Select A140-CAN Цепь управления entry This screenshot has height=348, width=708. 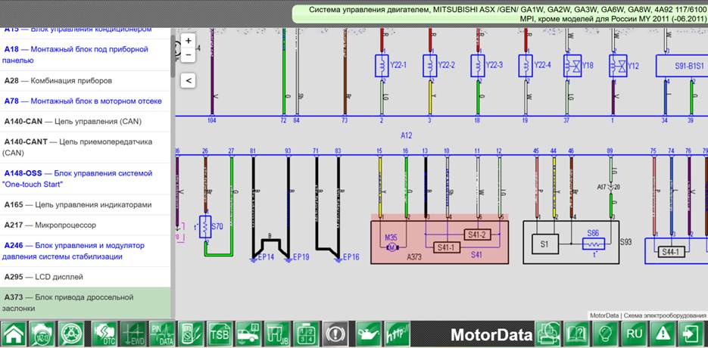pyautogui.click(x=85, y=121)
